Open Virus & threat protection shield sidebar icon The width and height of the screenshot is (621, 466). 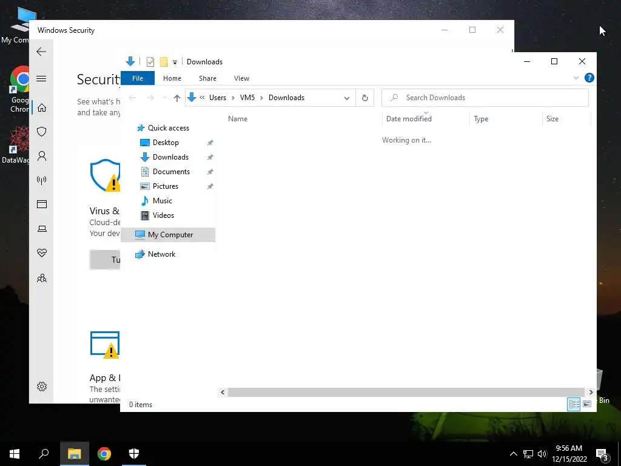coord(42,132)
